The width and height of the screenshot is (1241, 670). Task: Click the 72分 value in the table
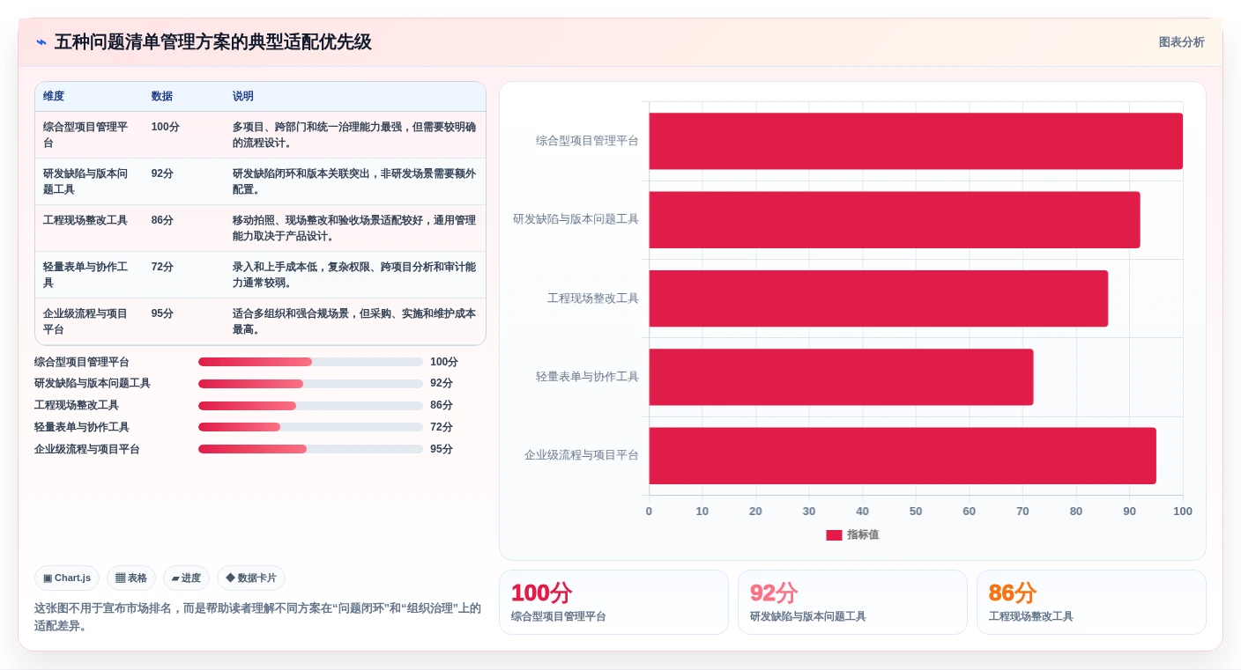[162, 267]
